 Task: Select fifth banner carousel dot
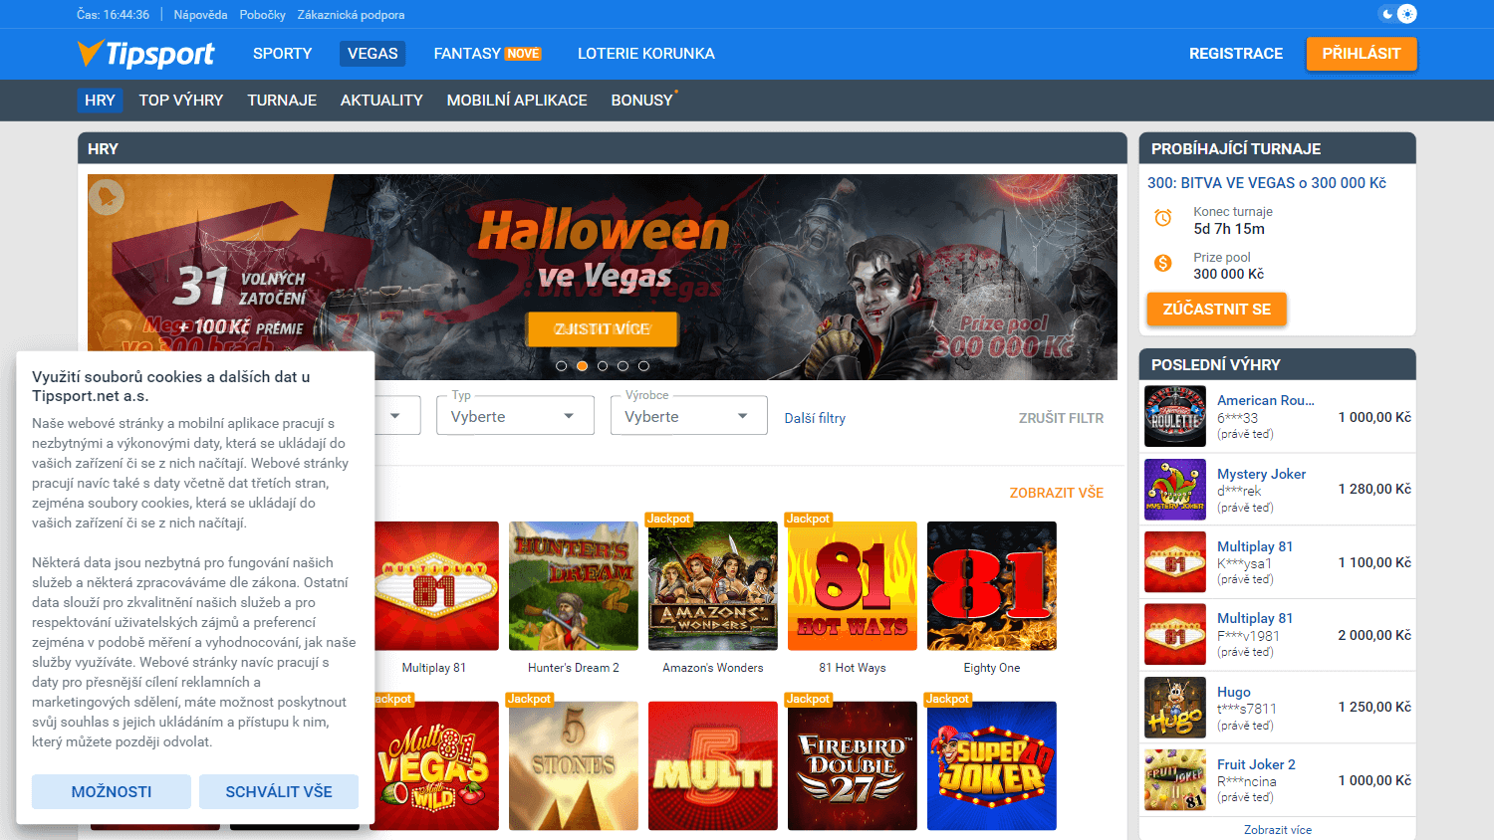(643, 366)
